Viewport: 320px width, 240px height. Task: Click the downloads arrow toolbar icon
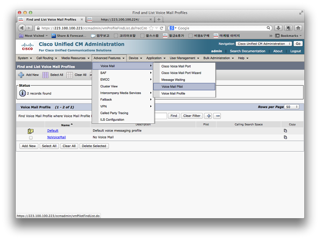click(x=278, y=28)
